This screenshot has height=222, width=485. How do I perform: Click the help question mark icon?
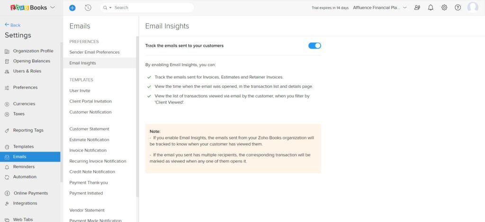point(458,8)
